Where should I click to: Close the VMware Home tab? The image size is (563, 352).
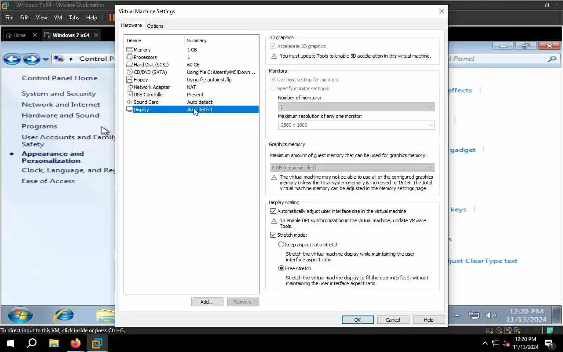tap(35, 35)
